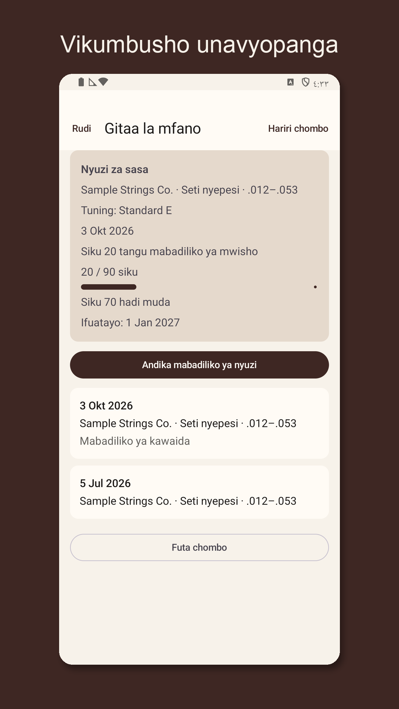Tap the Wi-Fi status icon

click(103, 82)
